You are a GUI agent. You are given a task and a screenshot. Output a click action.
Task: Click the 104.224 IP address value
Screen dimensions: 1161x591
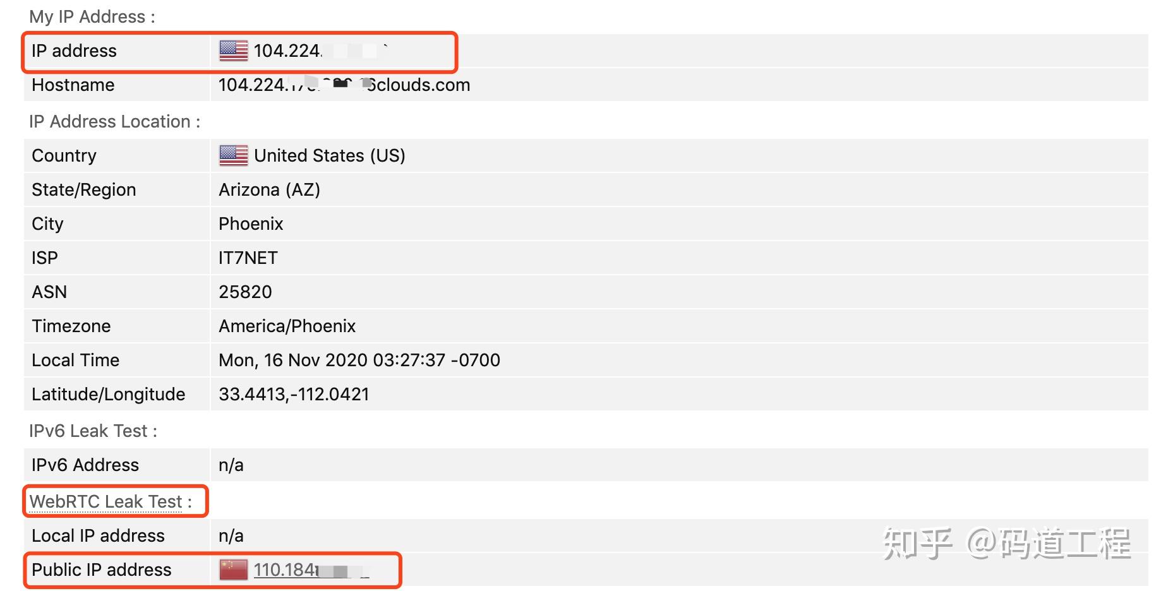[288, 51]
